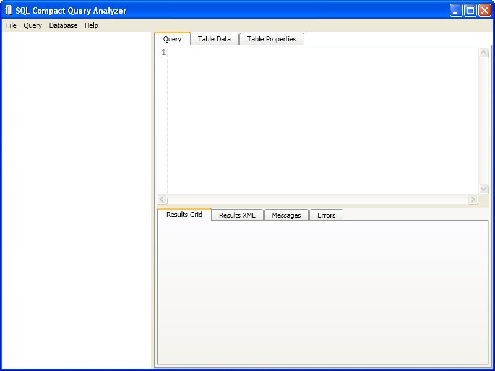Open the Query menu
Screen dimensions: 495x371
pyautogui.click(x=33, y=25)
